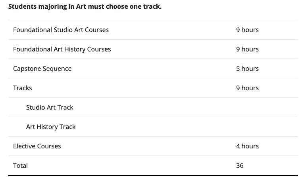Select the Foundational Studio Art Courses row label
Screen dimensions: 302x184
[x=61, y=30]
